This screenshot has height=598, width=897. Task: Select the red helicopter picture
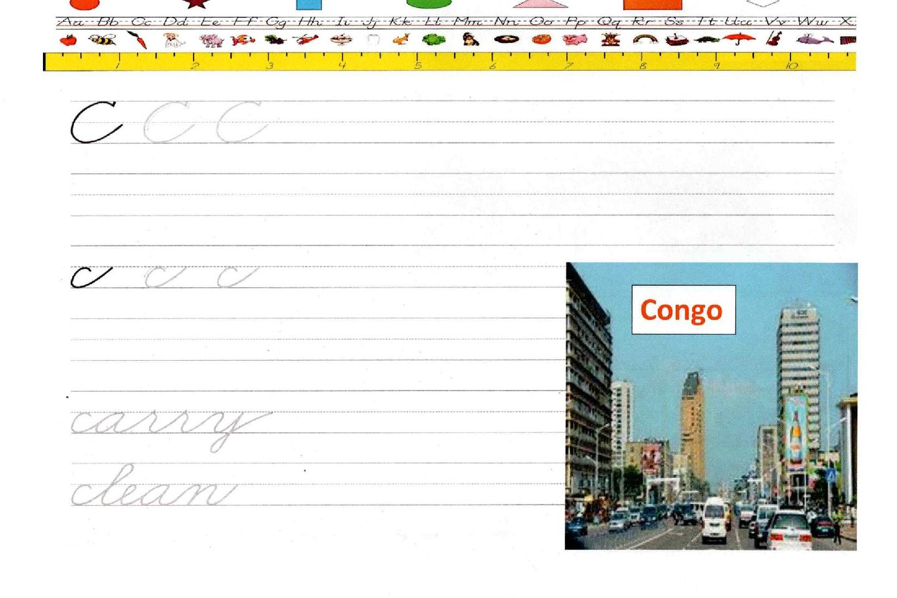305,40
